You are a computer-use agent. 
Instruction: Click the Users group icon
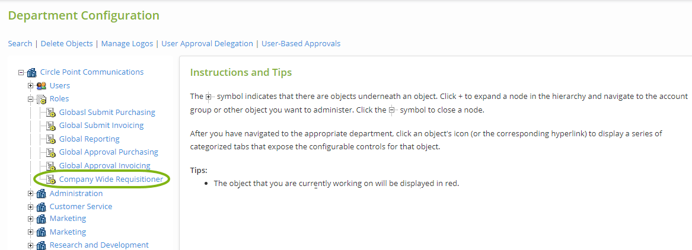(x=41, y=86)
